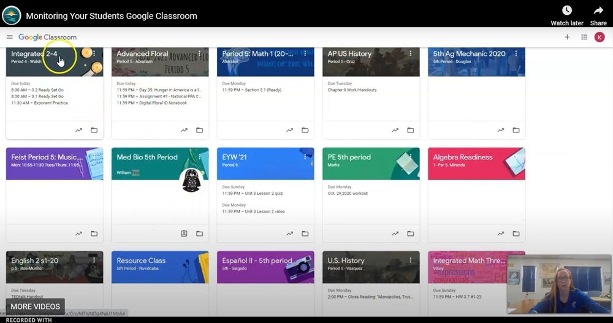Open folder icon on Algebra Readiness card
Viewport: 613px width, 323px height.
pyautogui.click(x=516, y=234)
